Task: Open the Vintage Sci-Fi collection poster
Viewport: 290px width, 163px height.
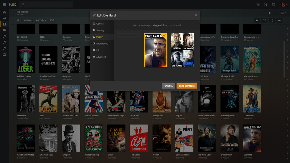Action: point(229,60)
